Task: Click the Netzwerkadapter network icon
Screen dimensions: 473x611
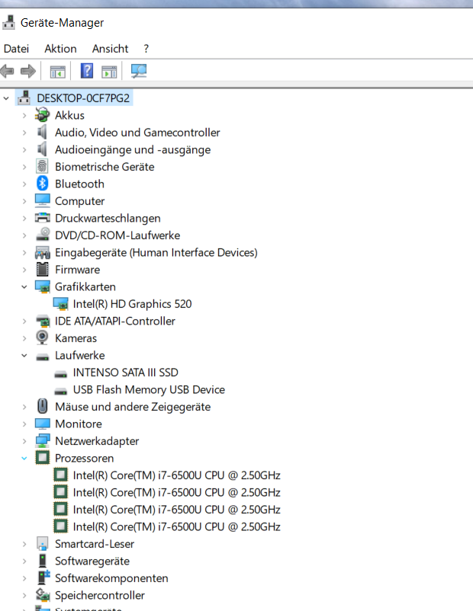Action: (42, 440)
